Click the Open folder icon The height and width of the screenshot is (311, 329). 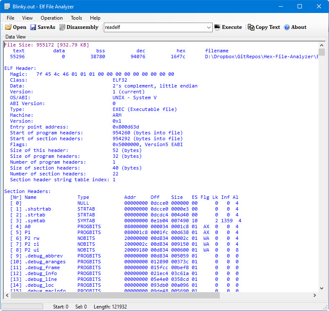point(8,27)
